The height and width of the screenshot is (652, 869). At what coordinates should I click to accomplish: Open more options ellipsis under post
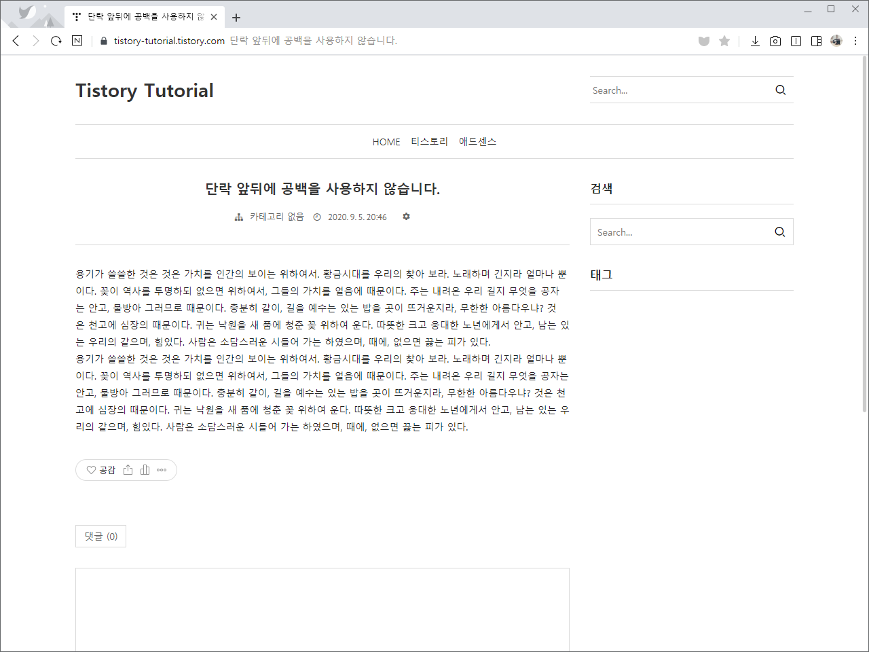162,470
